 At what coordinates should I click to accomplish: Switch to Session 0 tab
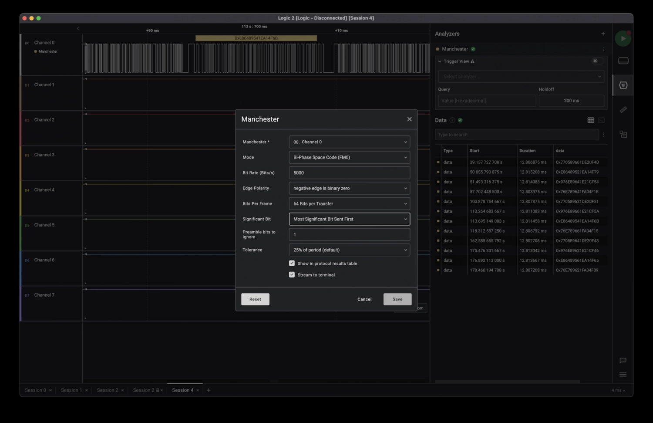(x=35, y=390)
